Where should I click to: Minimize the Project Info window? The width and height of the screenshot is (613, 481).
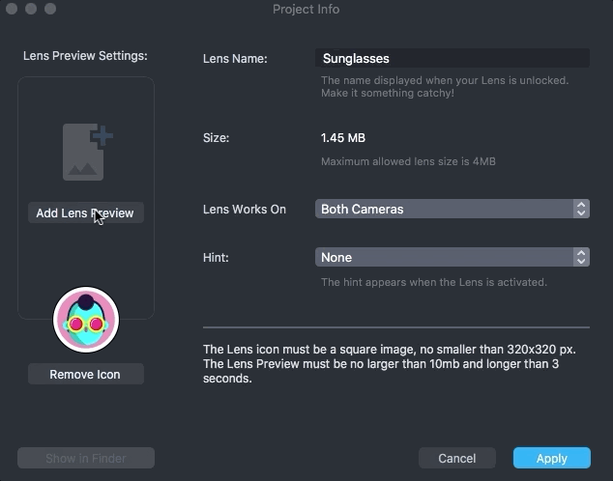coord(32,9)
